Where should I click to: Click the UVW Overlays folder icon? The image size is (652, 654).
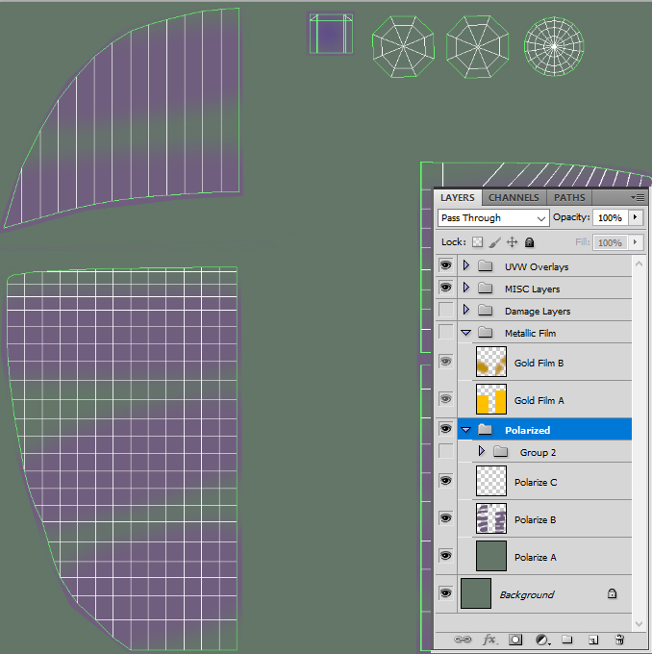pyautogui.click(x=485, y=266)
